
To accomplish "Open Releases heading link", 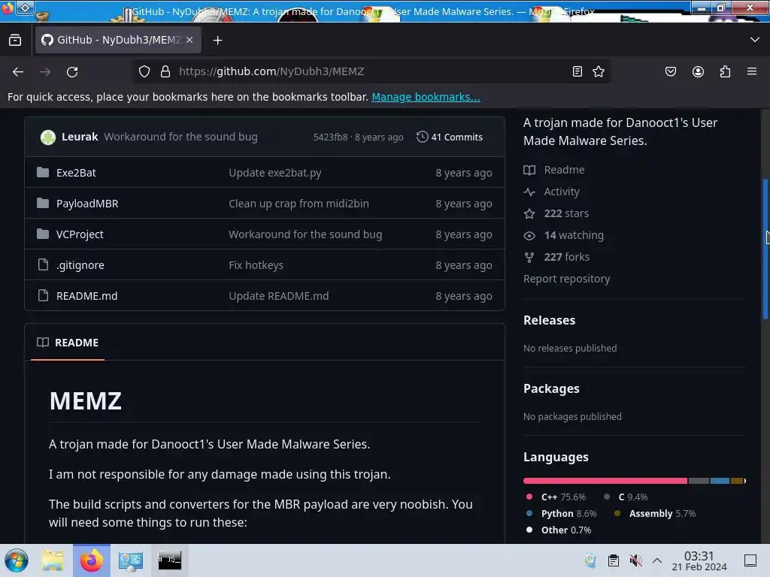I will [549, 320].
